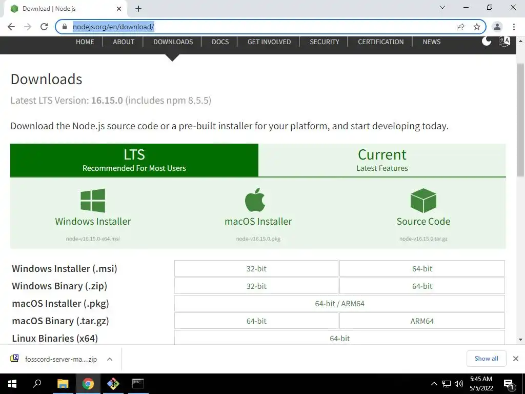This screenshot has height=394, width=525.
Task: Click the Windows logo installer icon
Action: (x=93, y=201)
